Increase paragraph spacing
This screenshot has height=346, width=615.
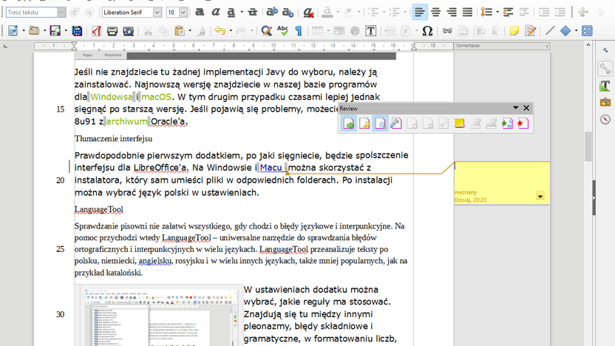pos(509,12)
